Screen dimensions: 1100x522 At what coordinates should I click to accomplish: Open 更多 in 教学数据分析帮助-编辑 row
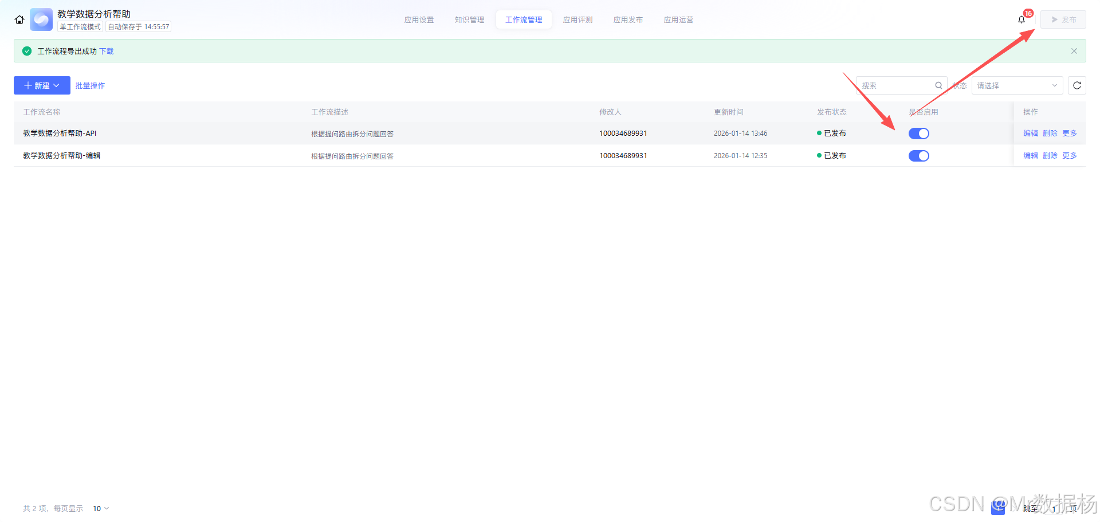[1070, 155]
